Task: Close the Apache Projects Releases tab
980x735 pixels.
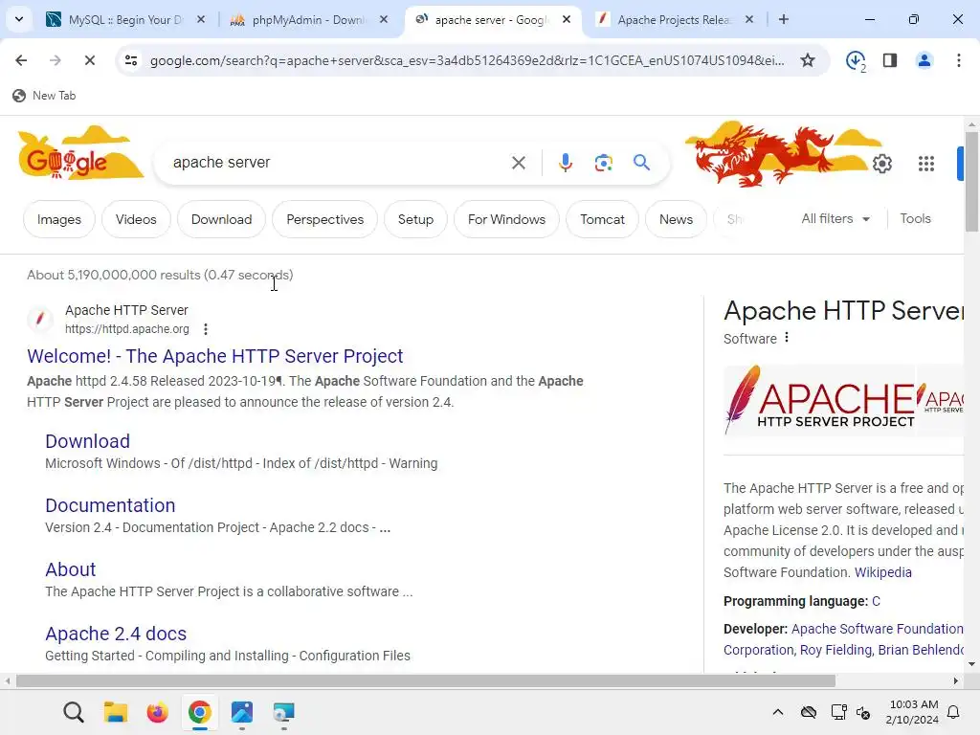Action: pos(749,19)
